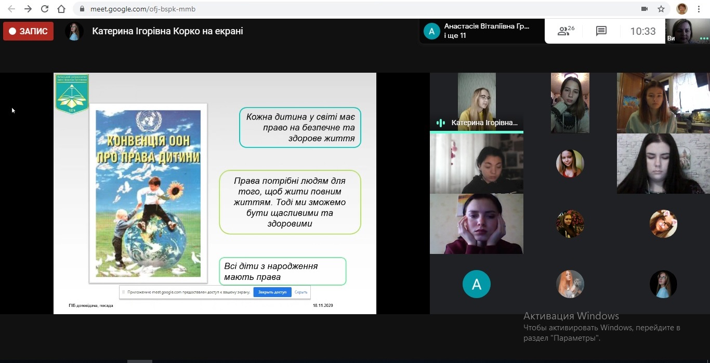
Task: Select the self-view thumbnail labeled Ви
Action: click(x=687, y=31)
